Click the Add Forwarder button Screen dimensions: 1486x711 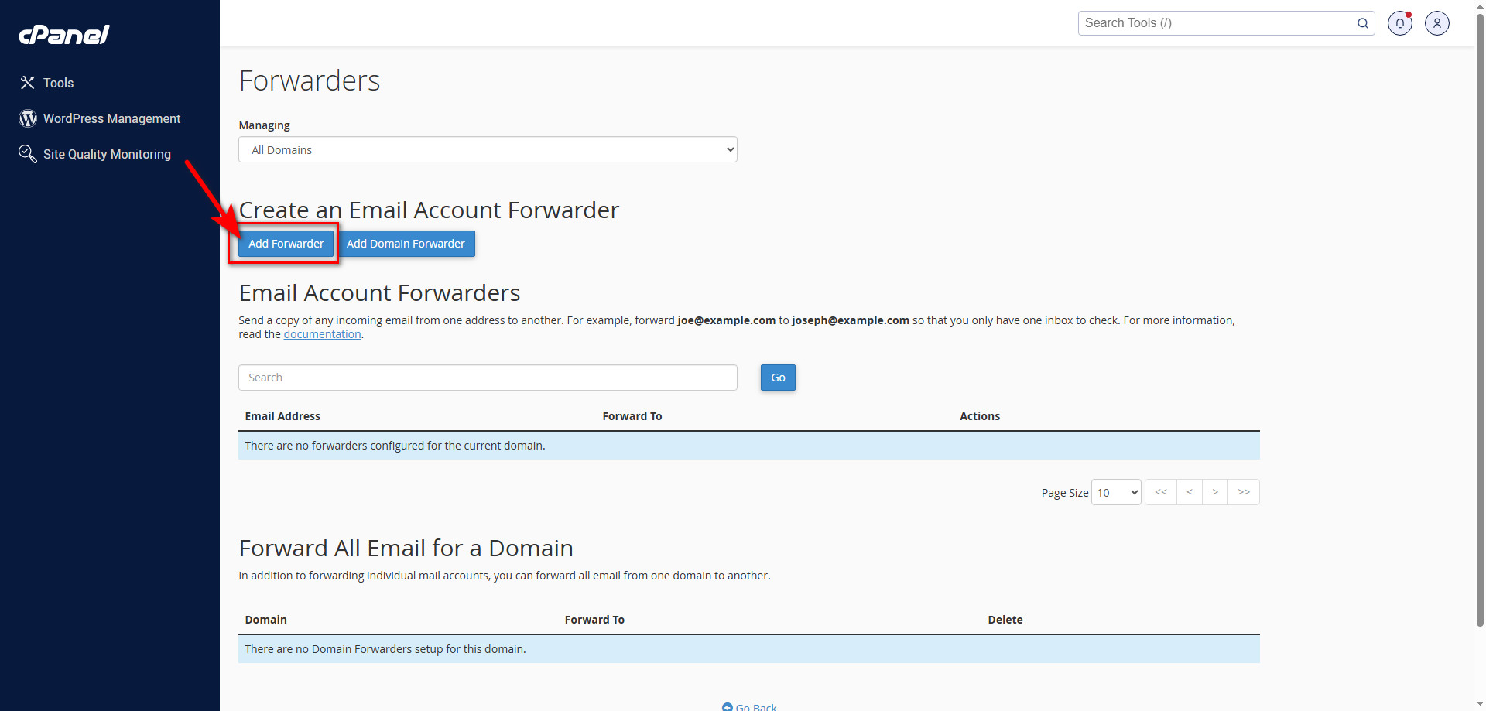click(286, 244)
